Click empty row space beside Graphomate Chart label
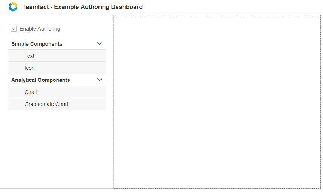Image resolution: width=323 pixels, height=192 pixels. coord(87,104)
